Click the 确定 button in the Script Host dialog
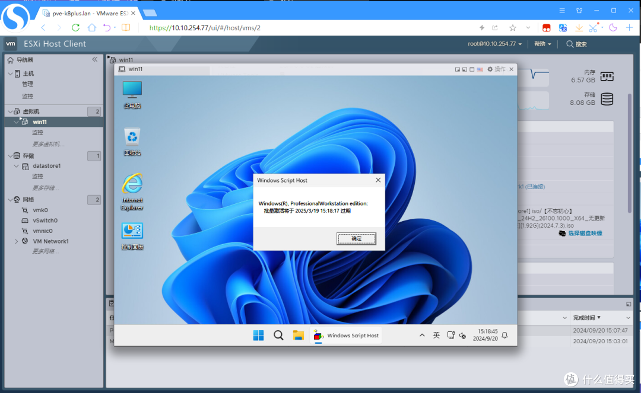The image size is (641, 393). click(356, 238)
